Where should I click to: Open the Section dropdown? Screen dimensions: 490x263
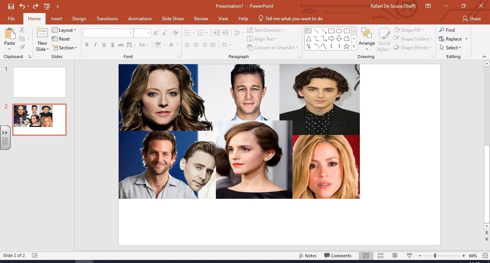click(65, 48)
